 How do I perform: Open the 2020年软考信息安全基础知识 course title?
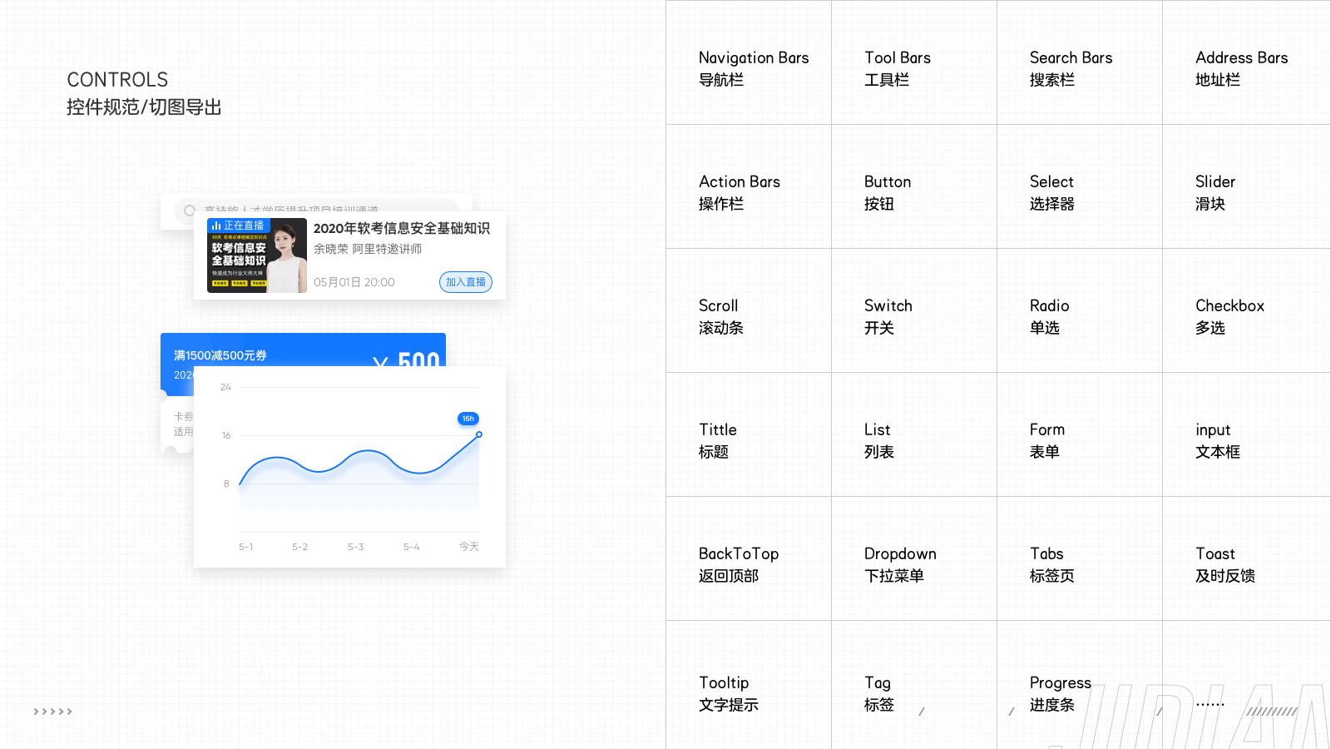click(x=401, y=228)
